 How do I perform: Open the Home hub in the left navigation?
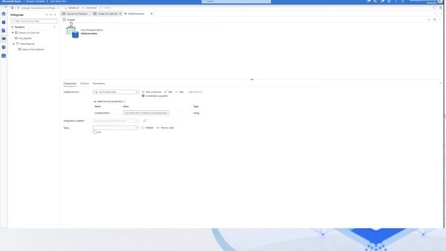tap(3, 14)
